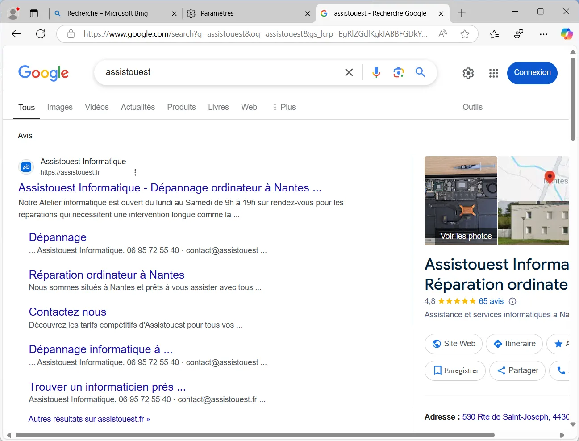Close the assistouest Google tab
Screen dimensions: 579x441
(x=441, y=13)
